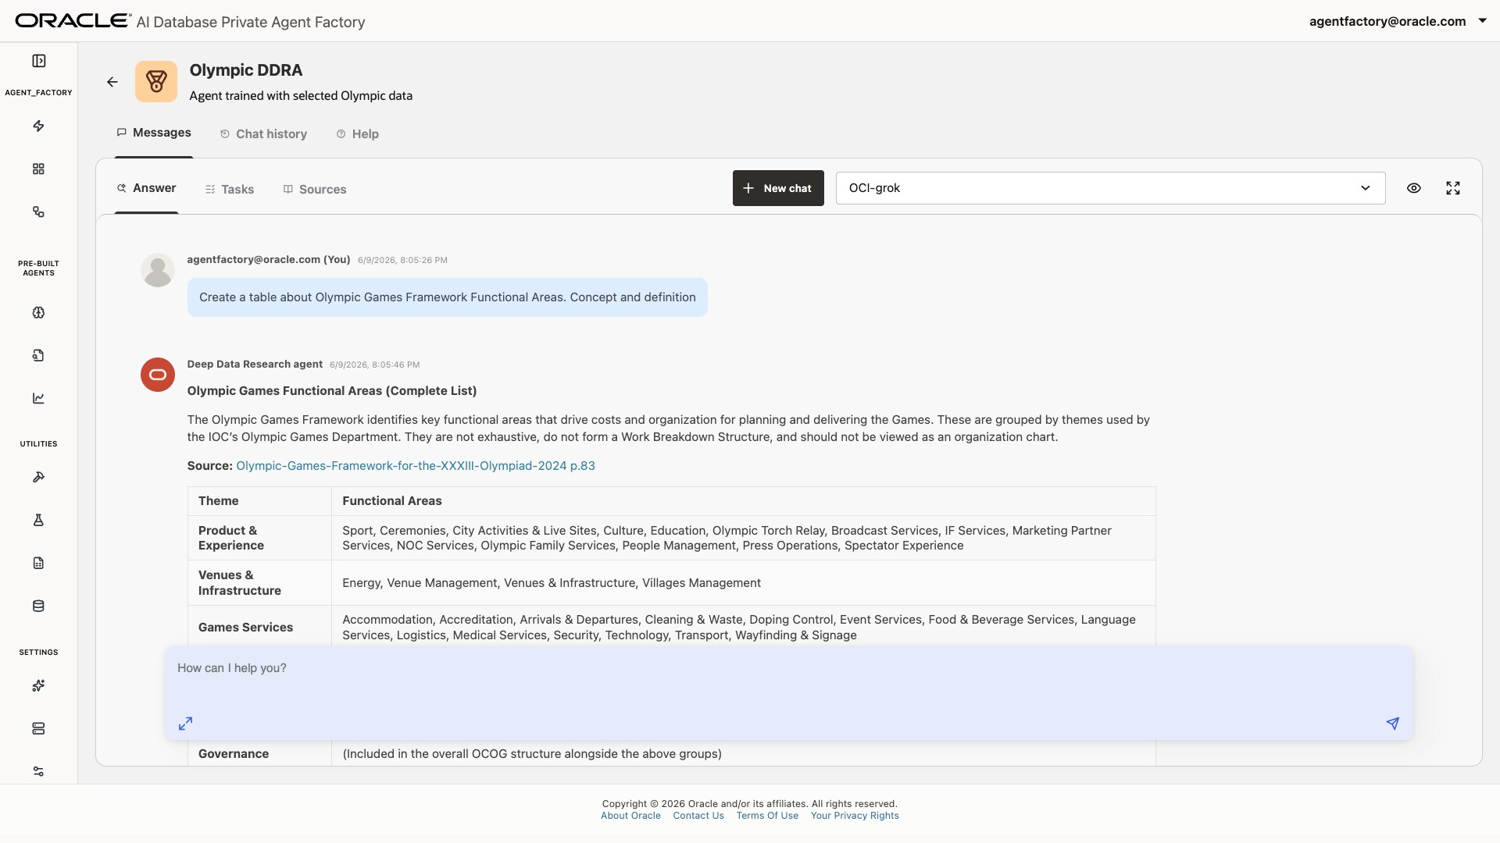Send the message with paper plane icon

tap(1392, 724)
